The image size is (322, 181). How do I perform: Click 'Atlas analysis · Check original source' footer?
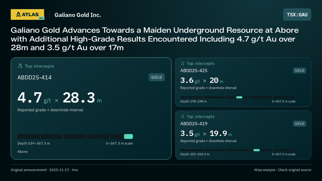click(283, 170)
